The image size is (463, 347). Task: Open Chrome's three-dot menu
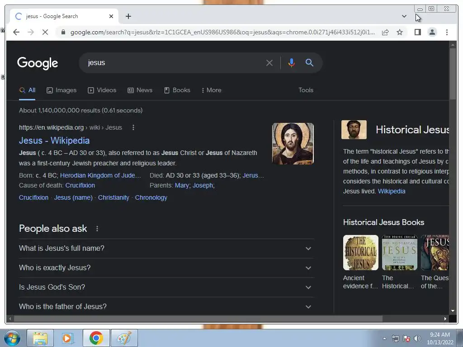[447, 32]
